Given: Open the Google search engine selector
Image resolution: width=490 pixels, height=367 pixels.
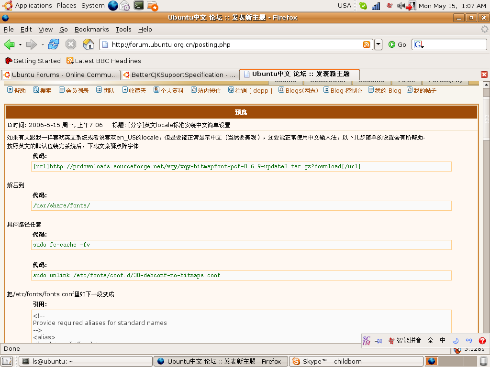Looking at the screenshot, I should (418, 44).
